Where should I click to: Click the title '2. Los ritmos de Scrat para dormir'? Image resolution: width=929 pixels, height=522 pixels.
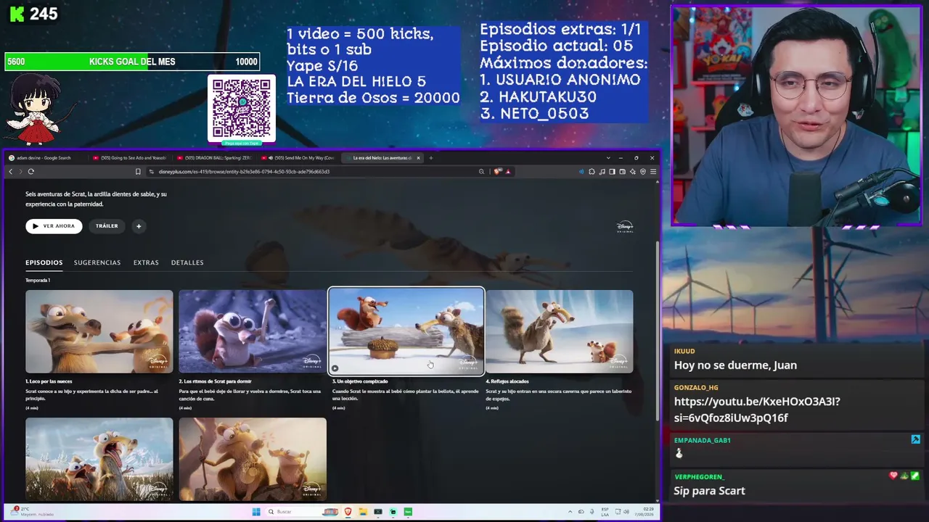tap(216, 381)
